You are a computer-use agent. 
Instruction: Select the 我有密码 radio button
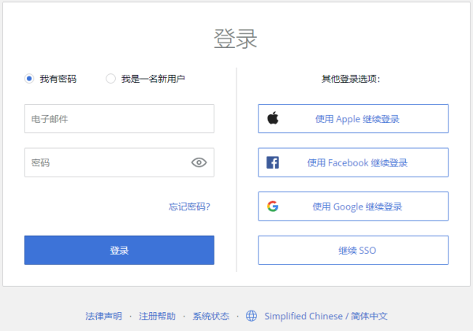click(29, 79)
